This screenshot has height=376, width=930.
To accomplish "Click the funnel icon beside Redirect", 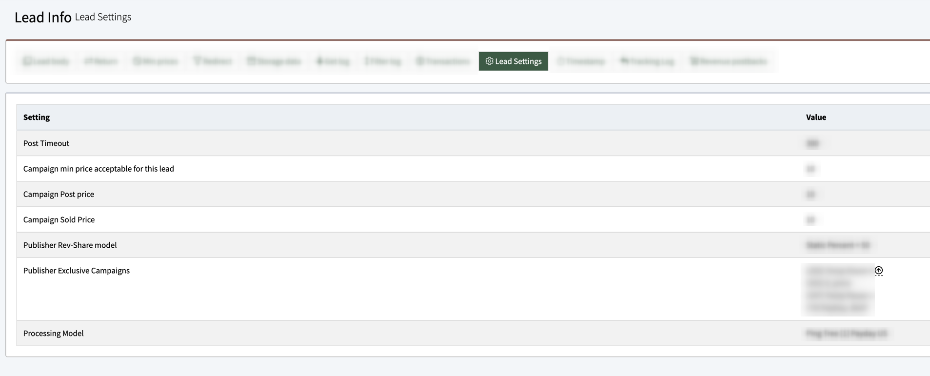I will [x=198, y=61].
